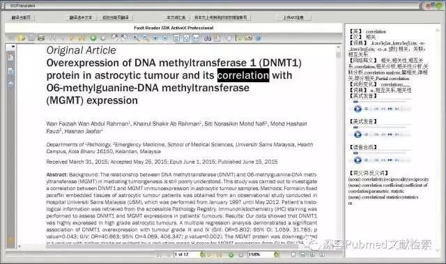Click the British pronunciation progress slider
Image resolution: width=446 pixels, height=264 pixels.
point(380,102)
